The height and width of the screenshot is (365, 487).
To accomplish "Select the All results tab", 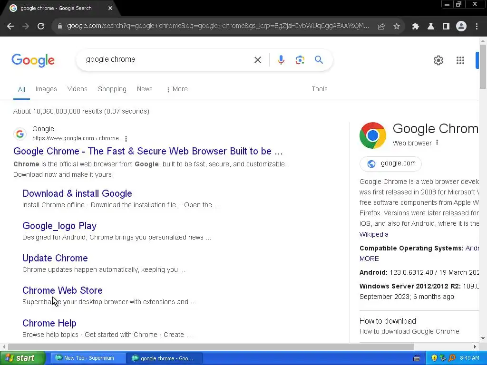I will [x=21, y=89].
